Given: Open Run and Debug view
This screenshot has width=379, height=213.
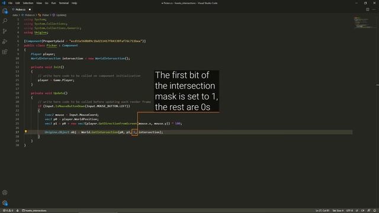Looking at the screenshot, I should (x=5, y=41).
